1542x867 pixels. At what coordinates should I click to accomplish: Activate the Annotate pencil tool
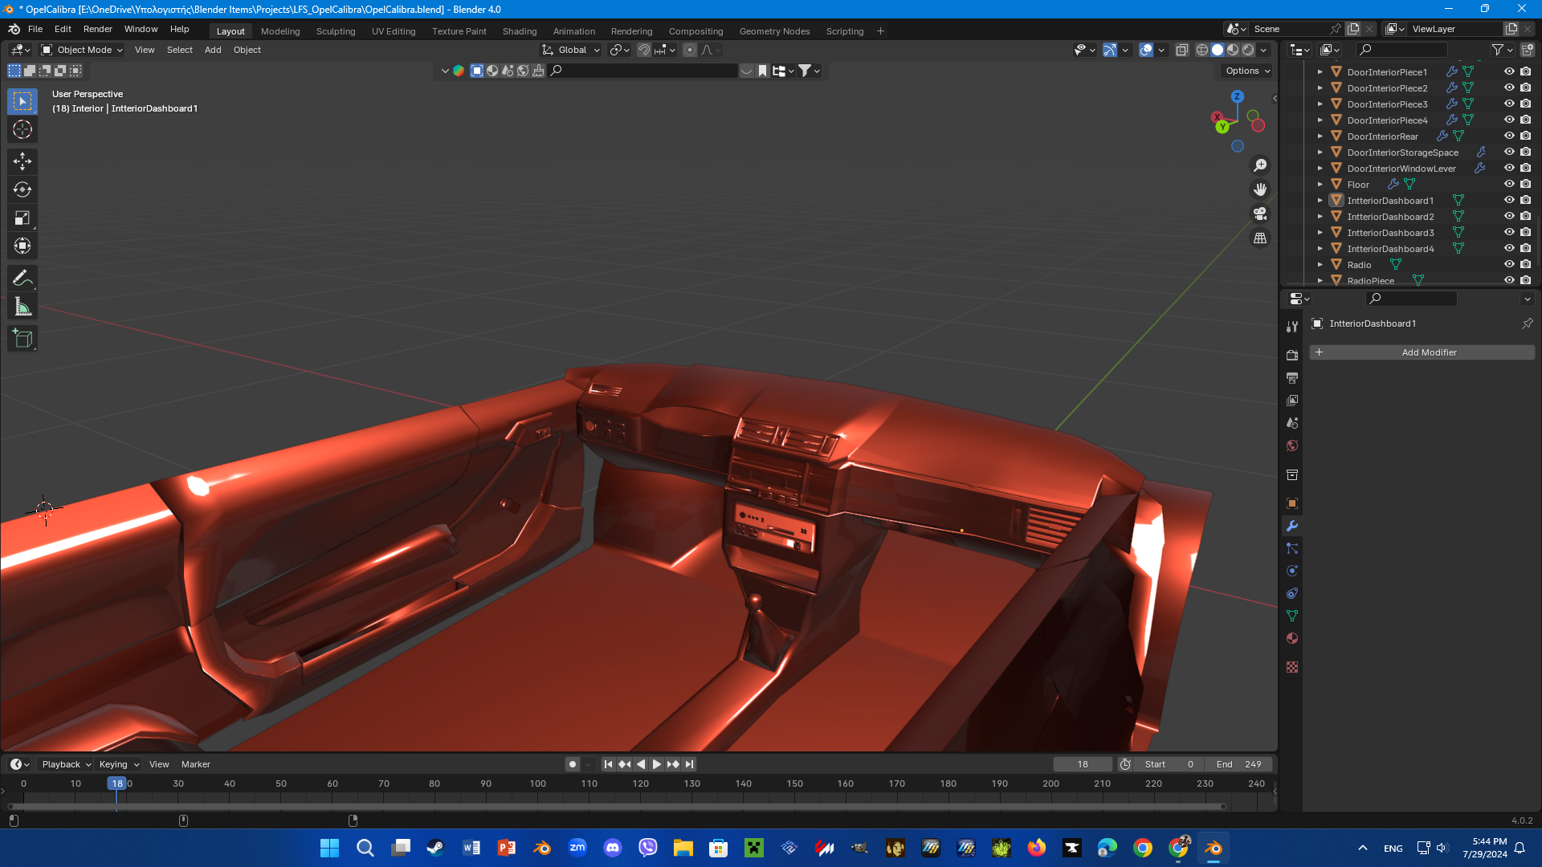tap(22, 279)
